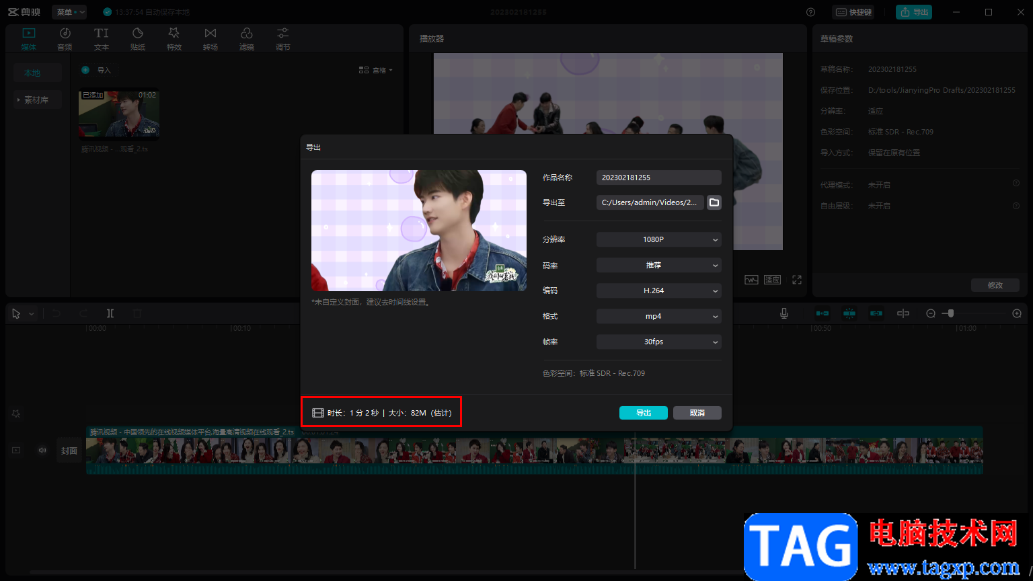Switch to the 贴纸 stickers tab
The image size is (1033, 581).
(x=138, y=38)
